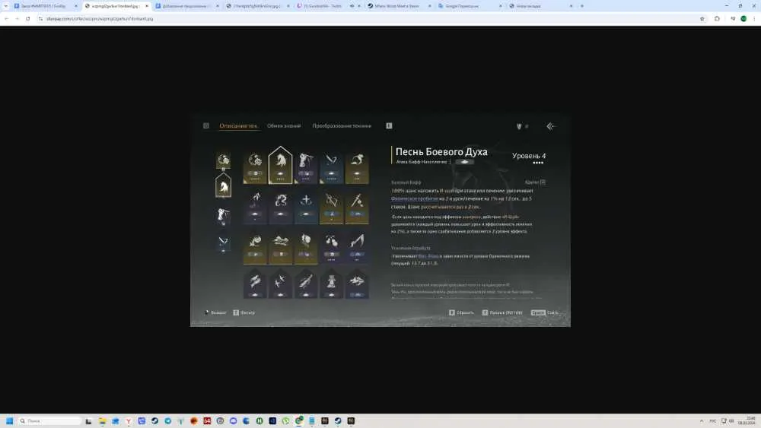This screenshot has width=761, height=428.
Task: Select the diagonal spear skill card
Action: (x=306, y=284)
